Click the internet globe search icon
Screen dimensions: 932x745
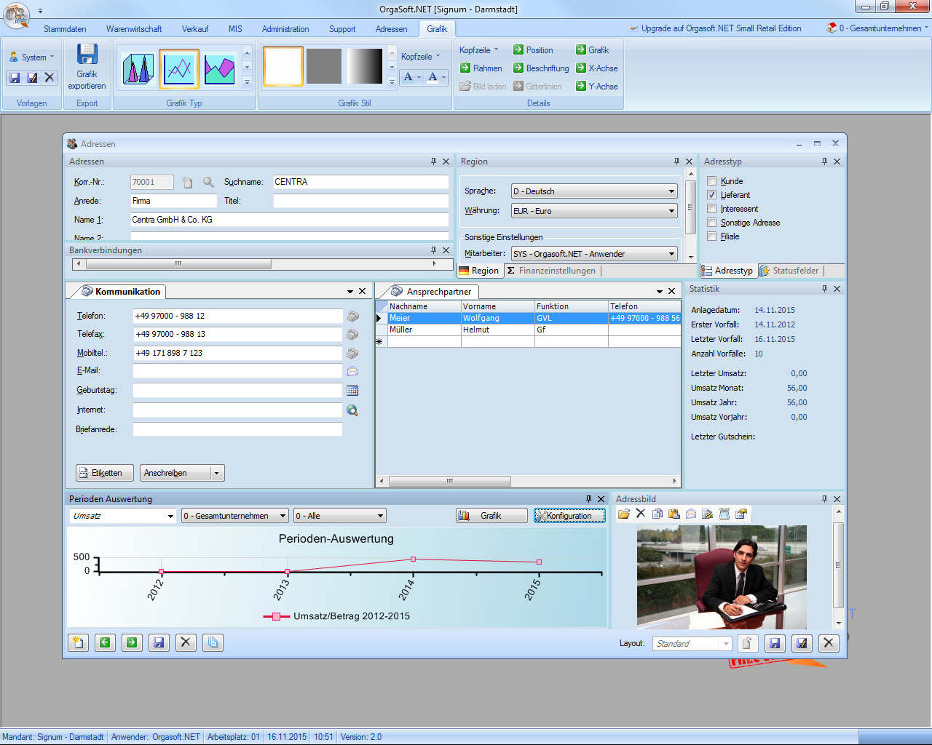(352, 410)
